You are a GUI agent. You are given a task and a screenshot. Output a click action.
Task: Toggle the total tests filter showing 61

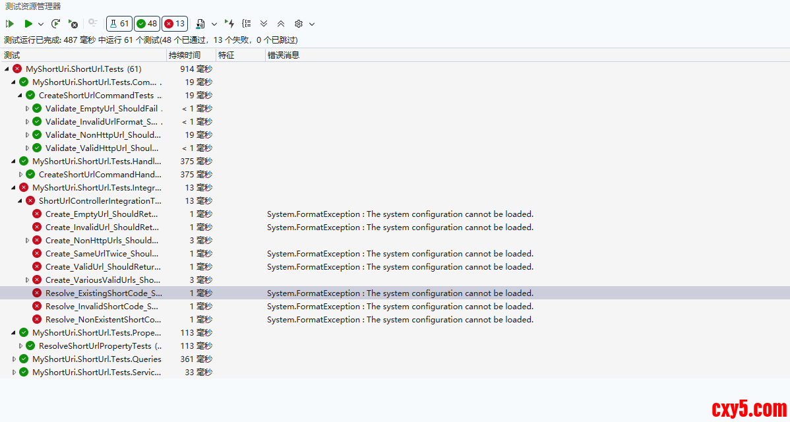[x=119, y=24]
